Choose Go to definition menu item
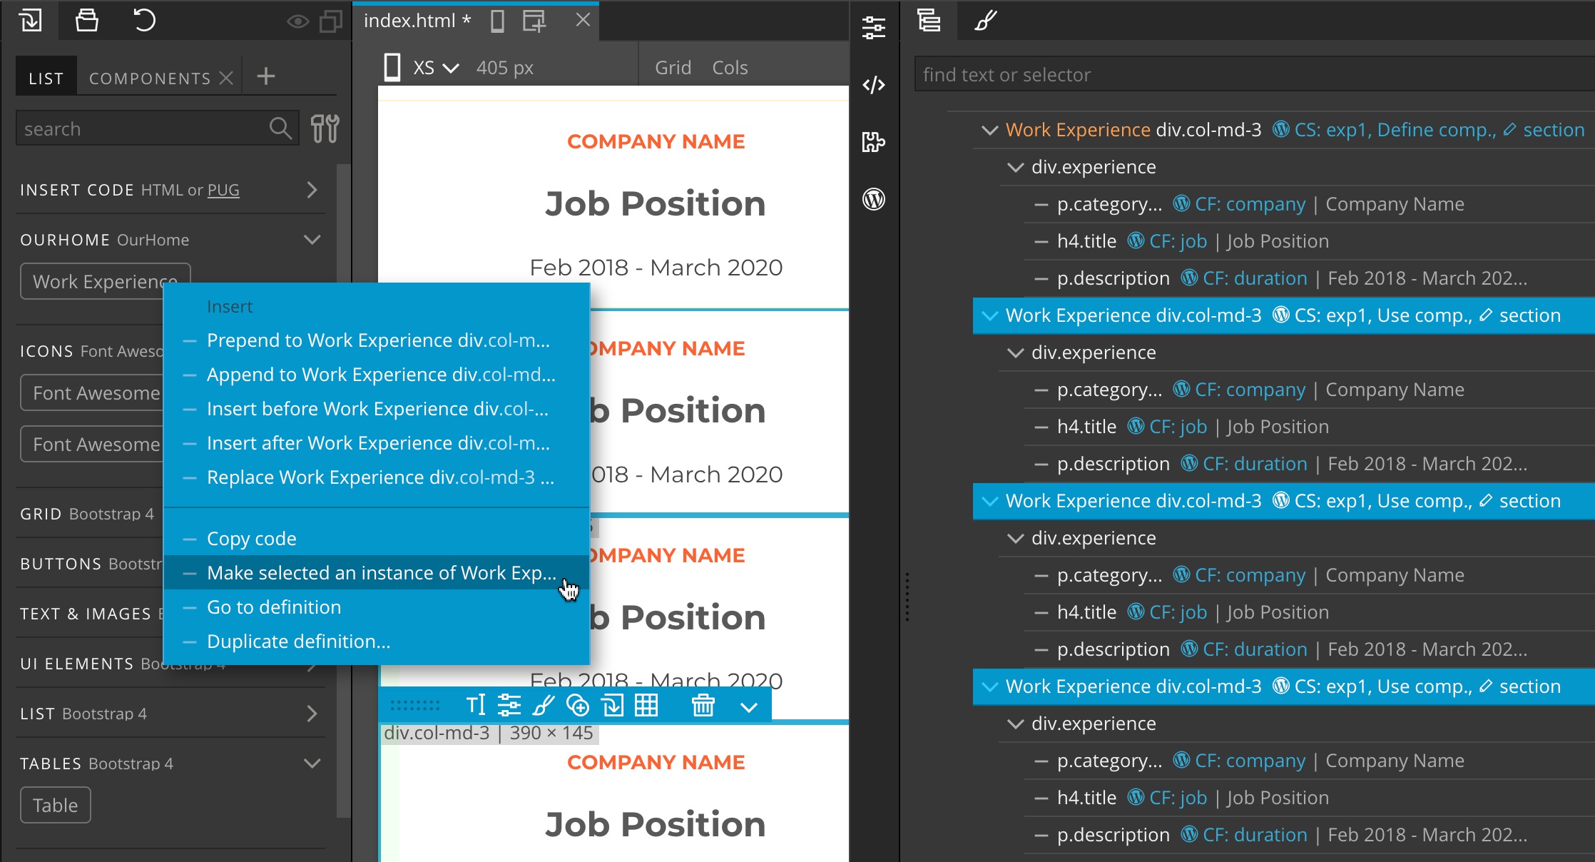The width and height of the screenshot is (1595, 862). point(377,607)
